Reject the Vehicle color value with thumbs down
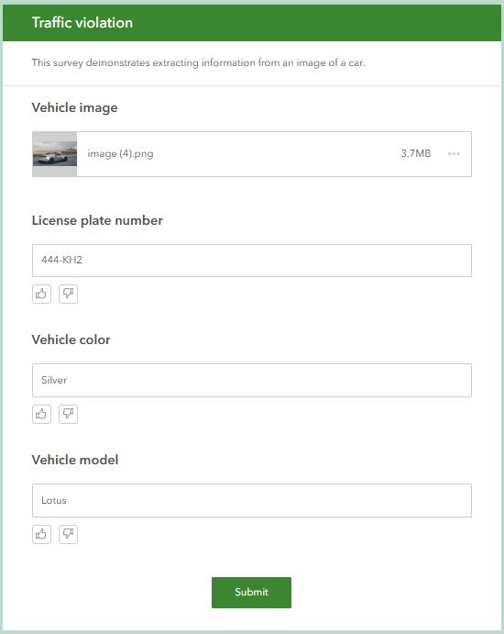The image size is (504, 634). tap(68, 414)
